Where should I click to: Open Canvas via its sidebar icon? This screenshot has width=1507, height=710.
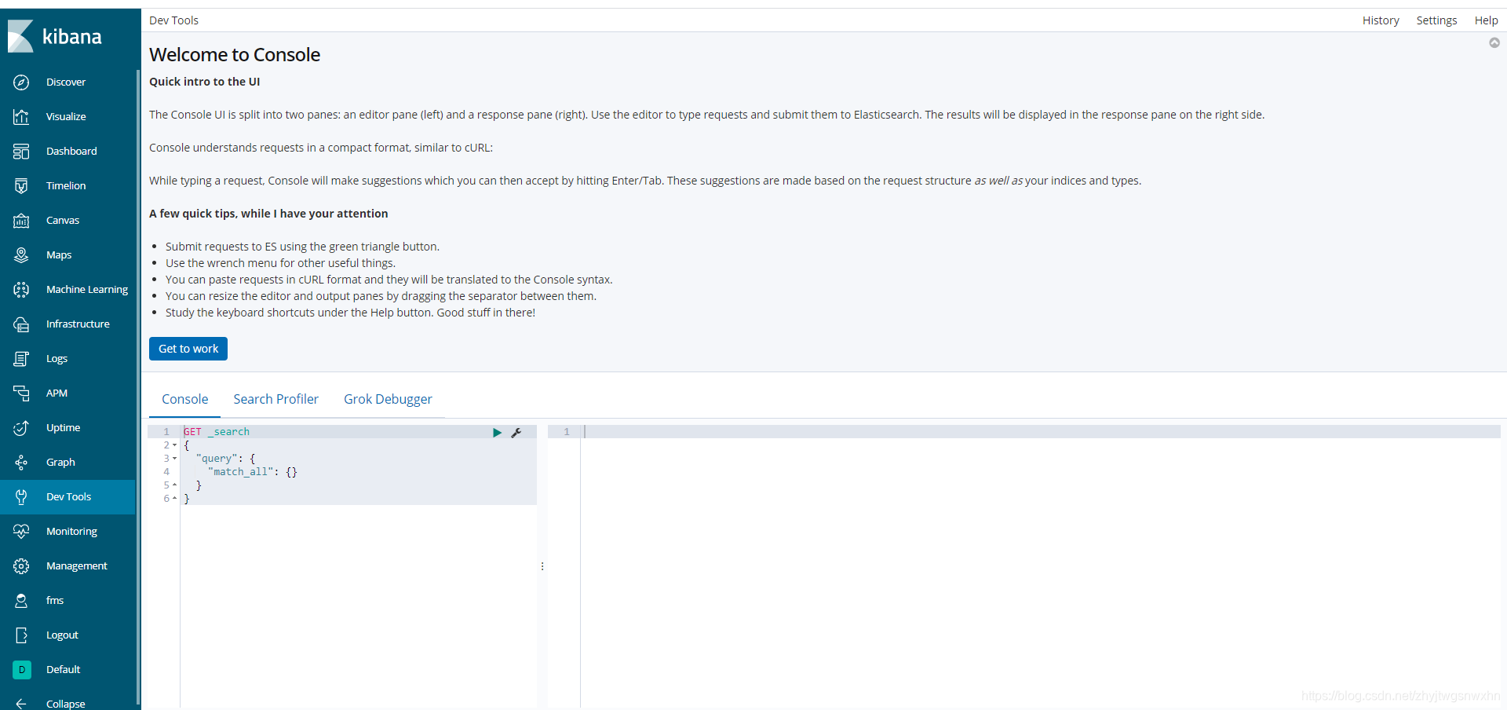click(x=21, y=221)
